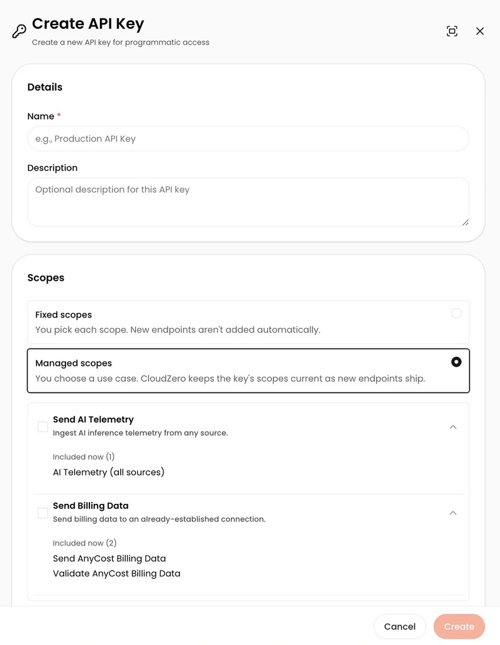
Task: Click the key icon beside Create API Key
Action: point(19,31)
